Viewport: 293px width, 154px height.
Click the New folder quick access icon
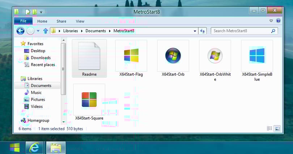pos(35,12)
